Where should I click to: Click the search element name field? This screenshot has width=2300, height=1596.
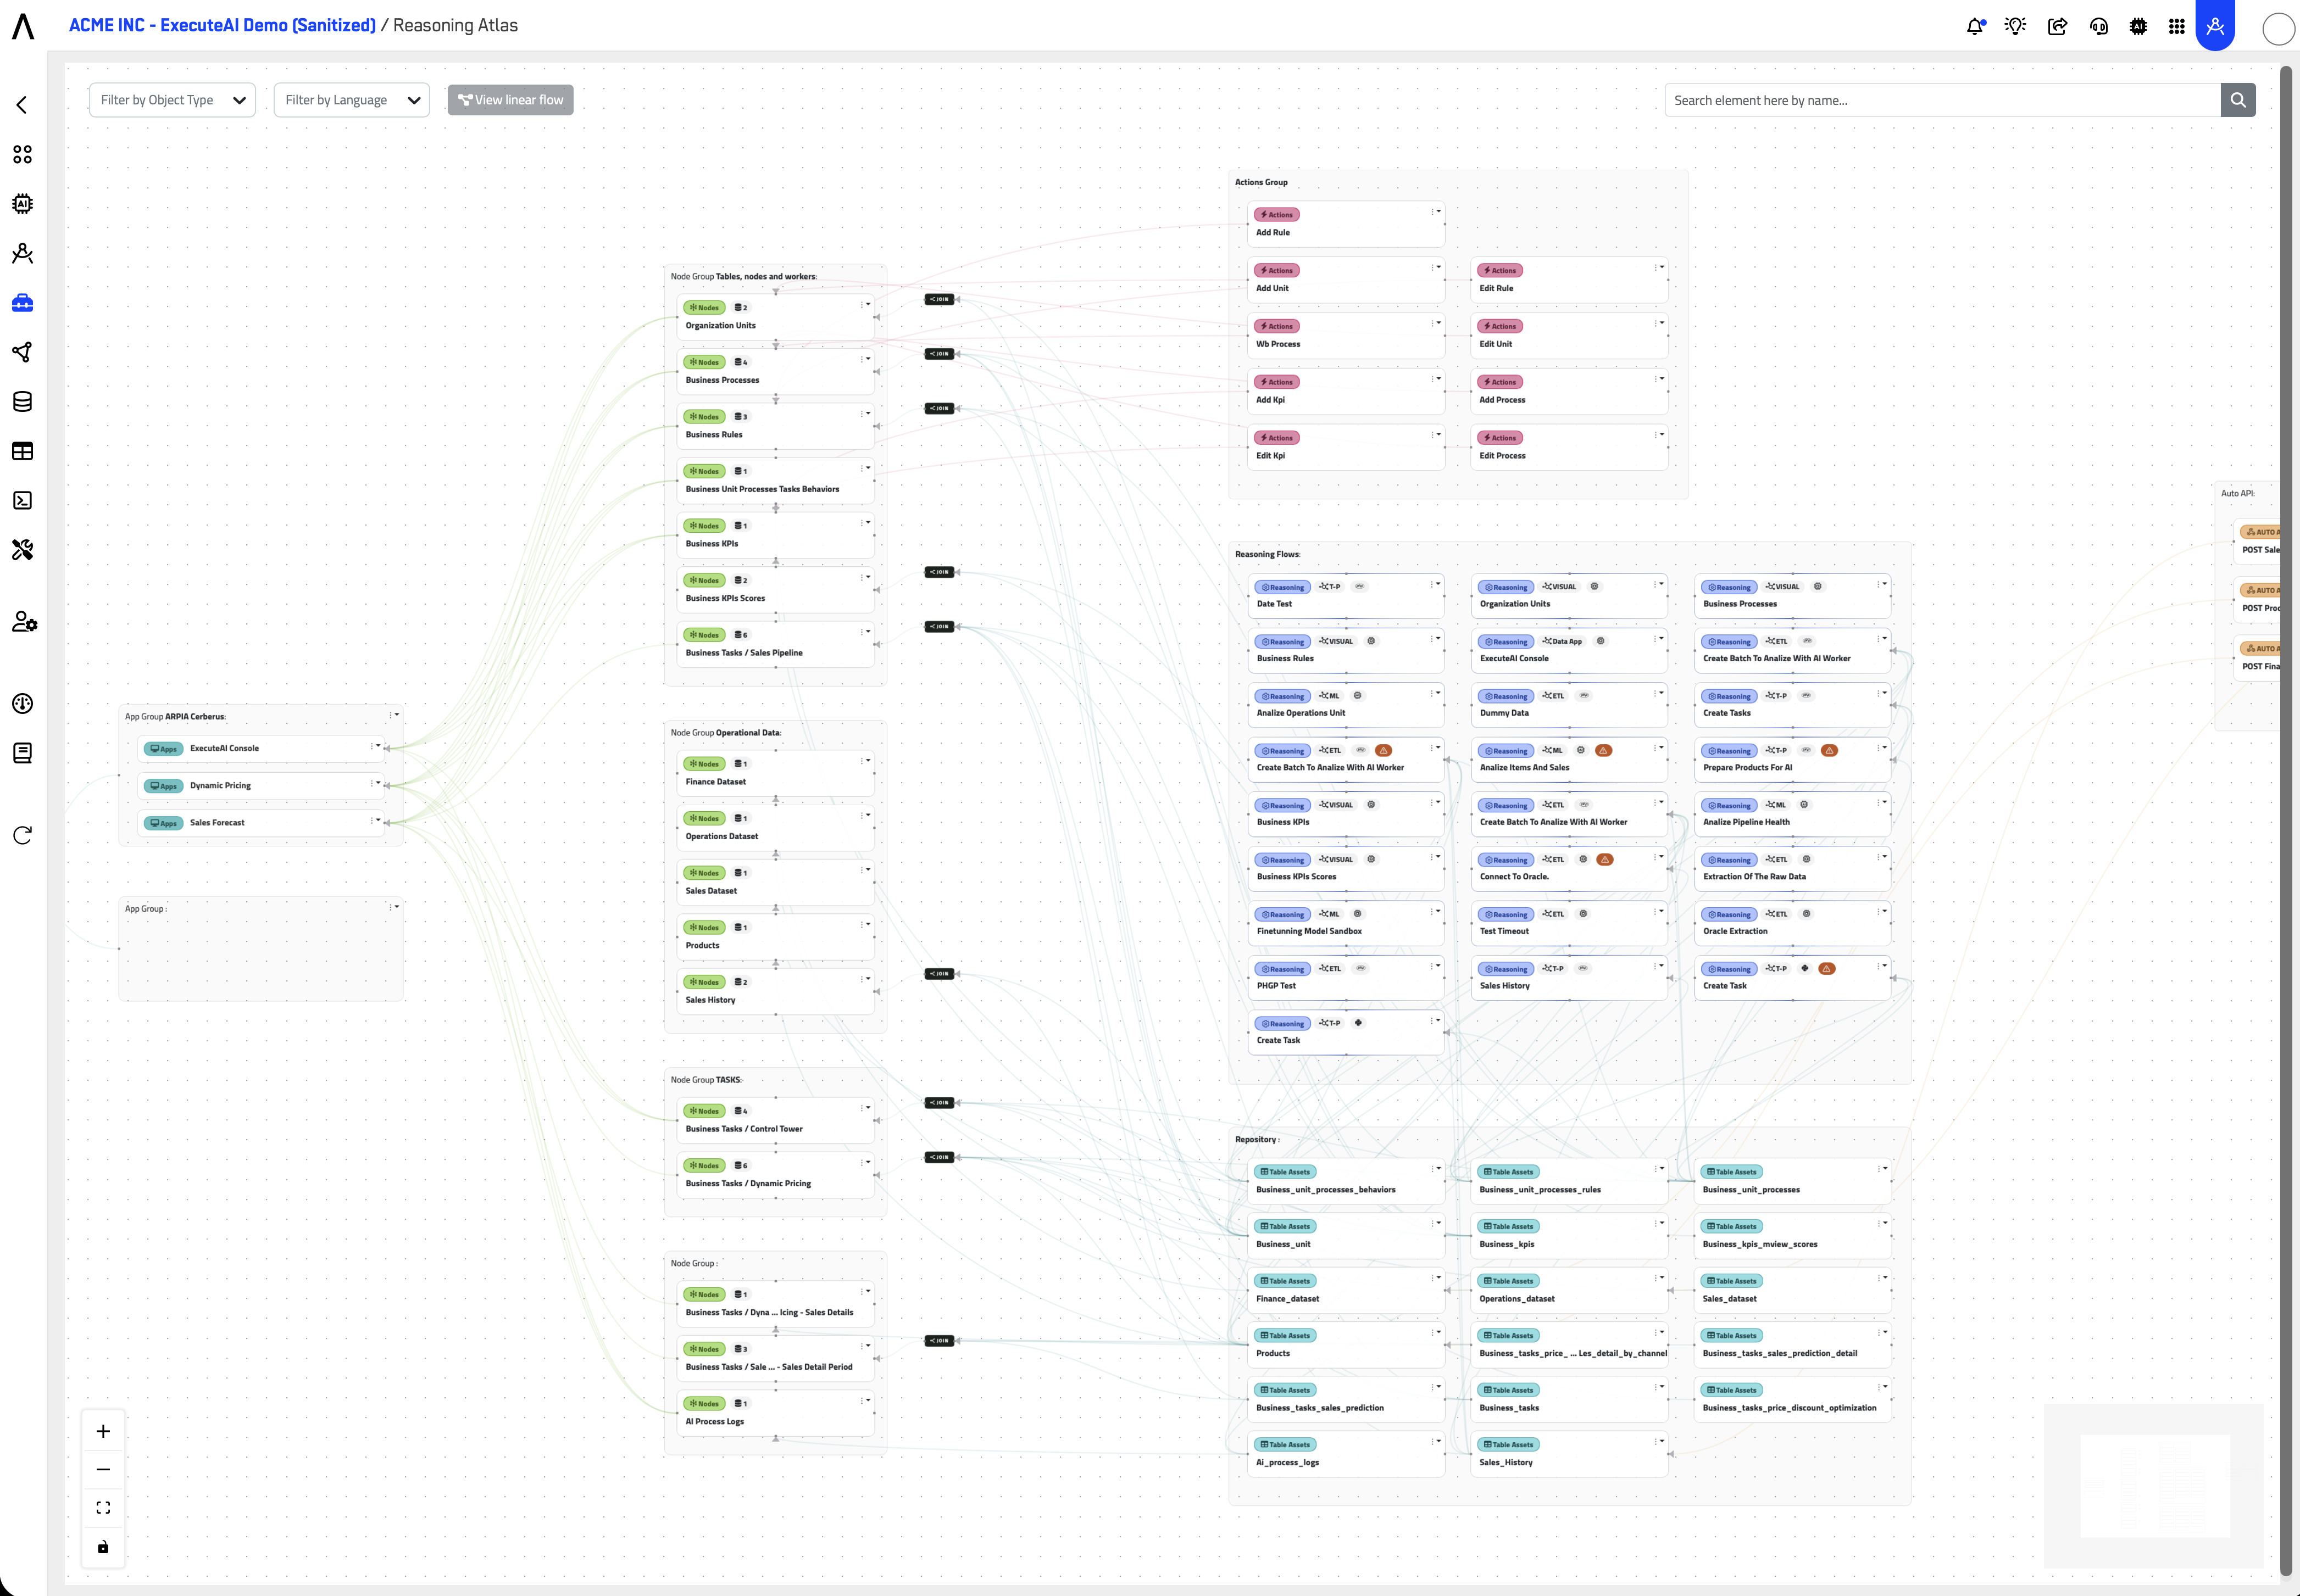[x=1941, y=100]
